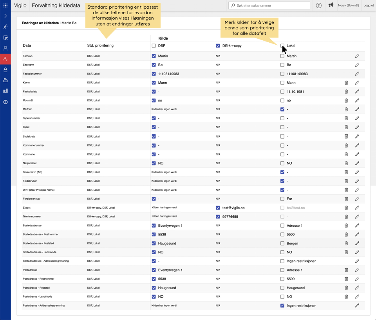Edit the Fornavn row with the pencil
376x320 pixels.
point(357,56)
